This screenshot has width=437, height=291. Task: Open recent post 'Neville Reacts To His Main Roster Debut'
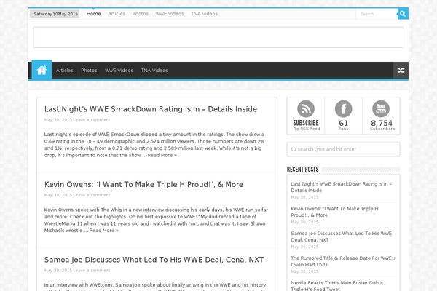click(x=338, y=286)
